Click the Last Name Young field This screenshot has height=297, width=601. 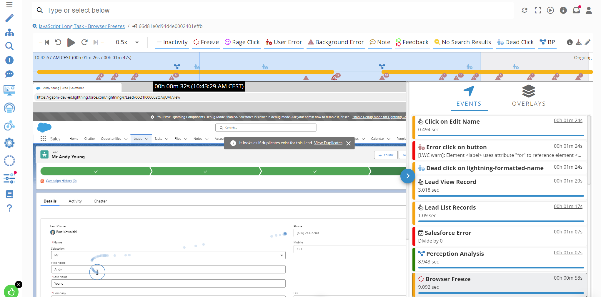[x=168, y=283]
